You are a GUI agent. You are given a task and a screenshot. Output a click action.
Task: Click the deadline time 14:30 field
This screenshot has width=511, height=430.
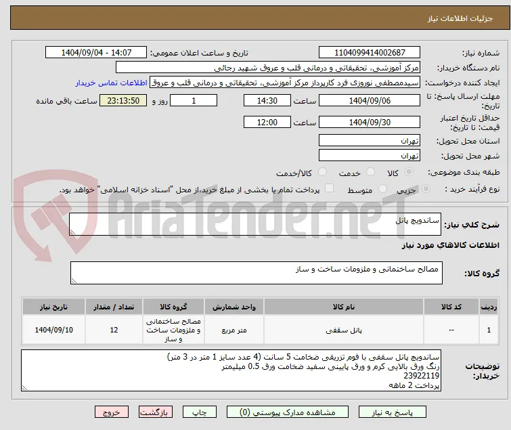267,100
